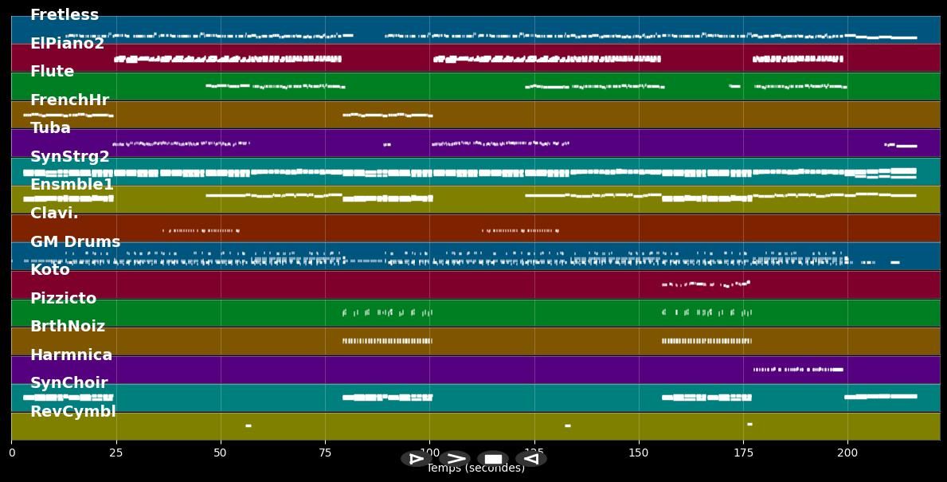Click the left-pointing triangle button
Viewport: 947px width, 482px height.
click(531, 459)
